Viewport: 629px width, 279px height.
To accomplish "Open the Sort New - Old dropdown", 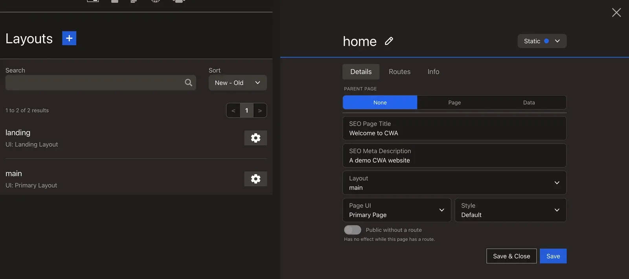I will tap(237, 83).
